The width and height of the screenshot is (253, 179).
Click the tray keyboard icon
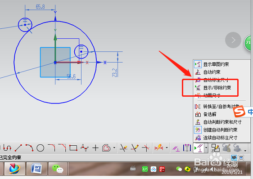[133, 169]
